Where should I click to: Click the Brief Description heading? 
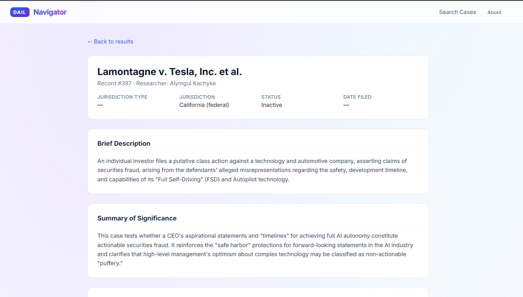(x=124, y=144)
